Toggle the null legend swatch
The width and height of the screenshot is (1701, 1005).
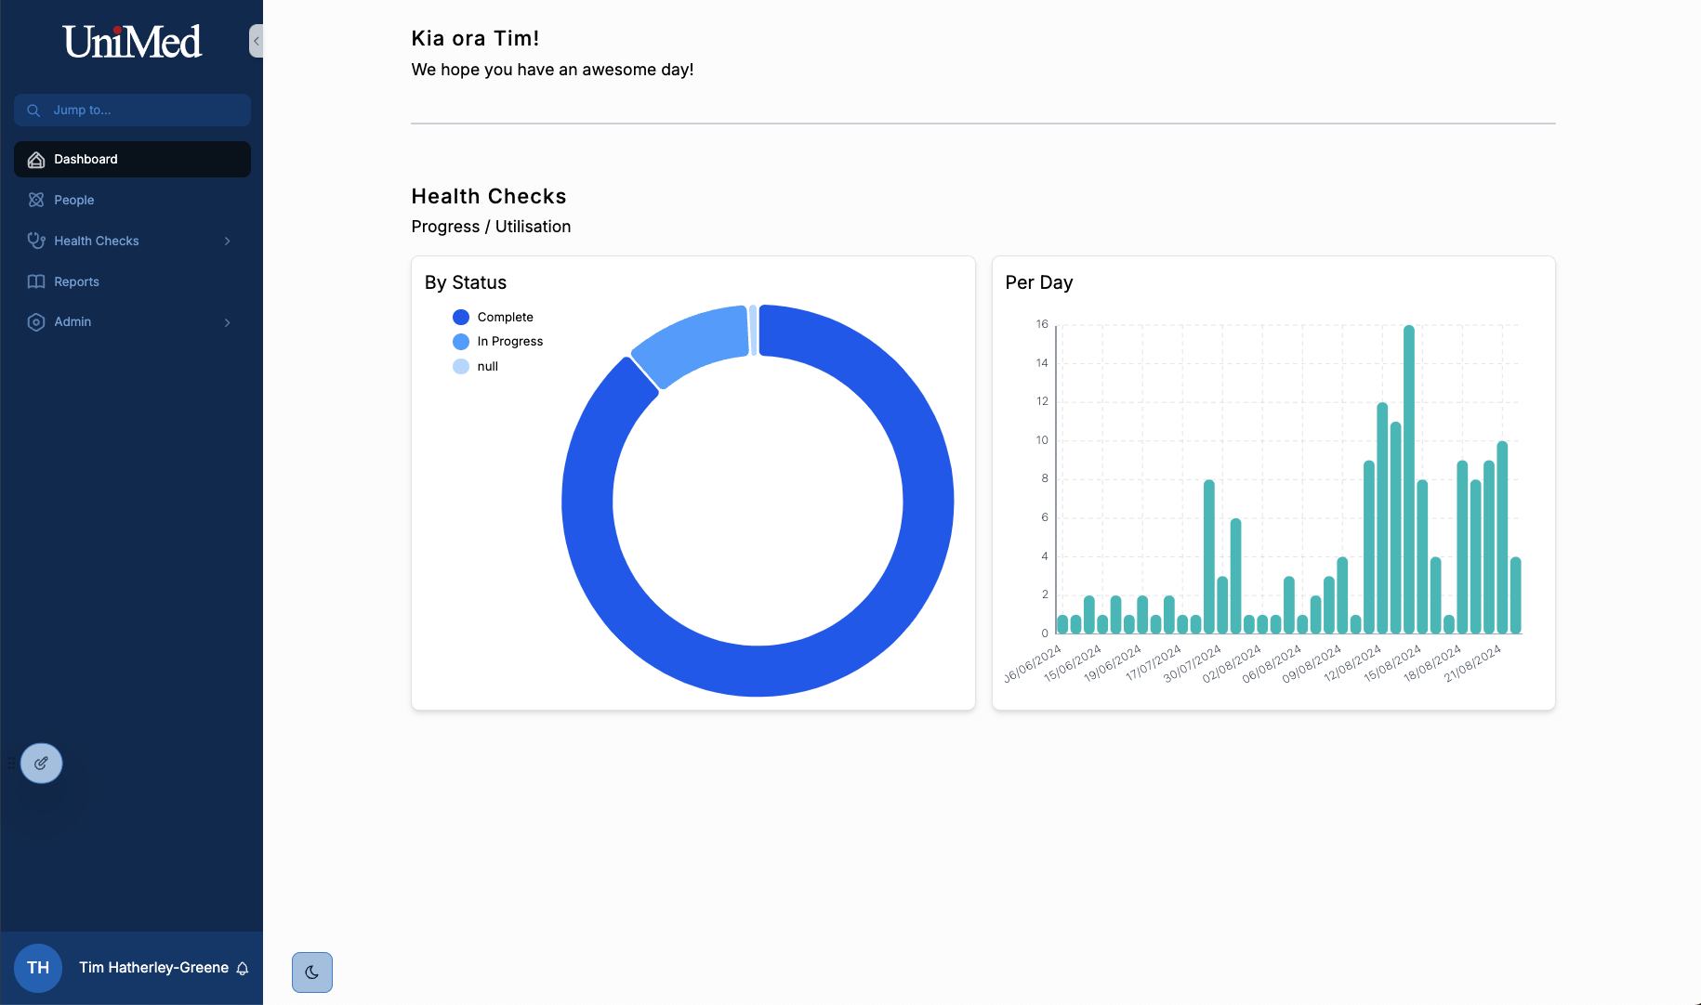[x=461, y=367]
